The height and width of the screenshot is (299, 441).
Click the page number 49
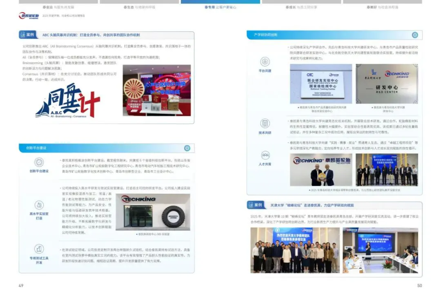[x=21, y=286]
